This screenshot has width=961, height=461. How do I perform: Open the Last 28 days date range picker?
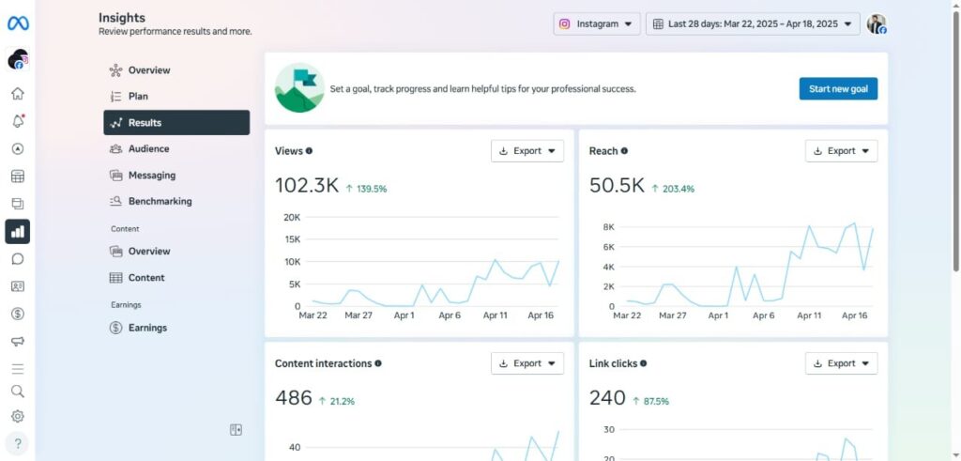point(753,24)
